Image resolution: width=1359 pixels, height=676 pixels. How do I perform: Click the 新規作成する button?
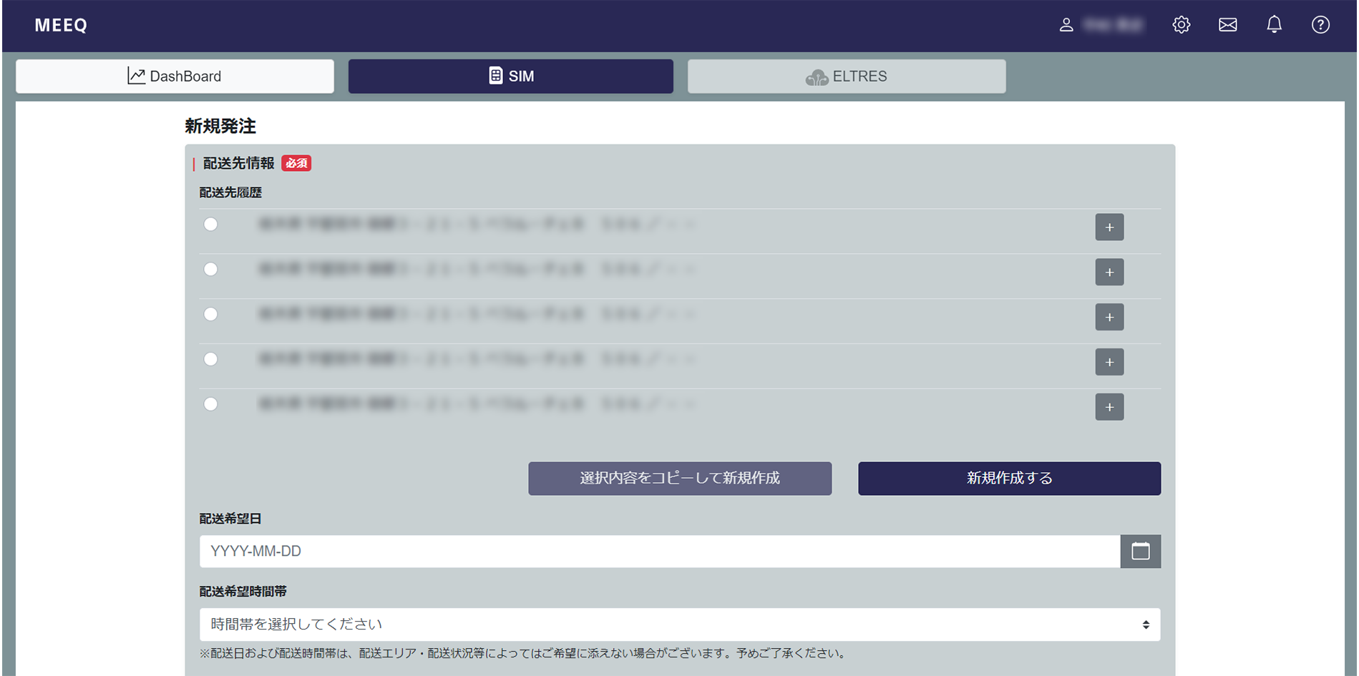pos(1008,479)
